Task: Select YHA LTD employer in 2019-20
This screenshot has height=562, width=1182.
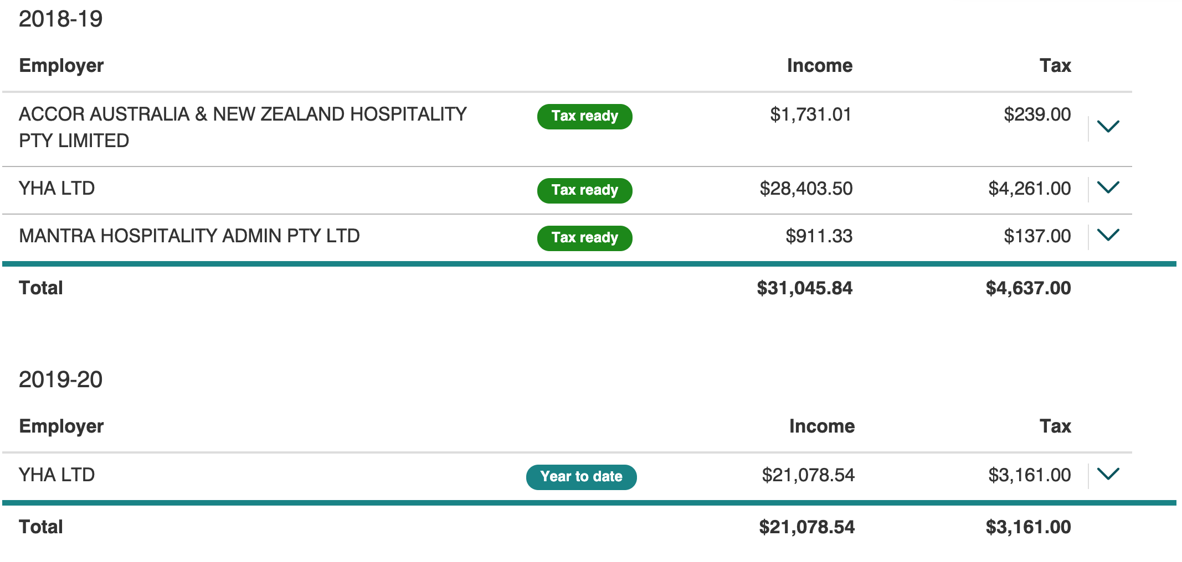Action: [56, 475]
